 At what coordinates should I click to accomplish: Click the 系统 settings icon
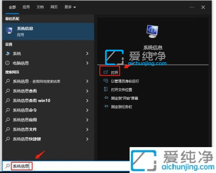coord(8,53)
